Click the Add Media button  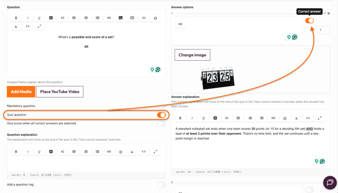(x=21, y=91)
